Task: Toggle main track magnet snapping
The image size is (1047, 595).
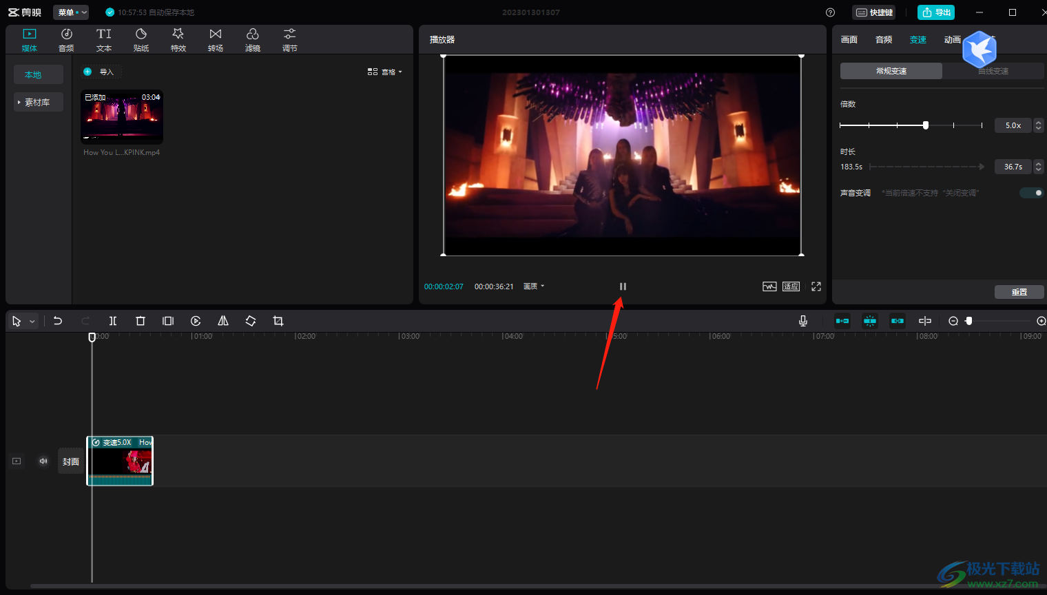Action: 842,321
